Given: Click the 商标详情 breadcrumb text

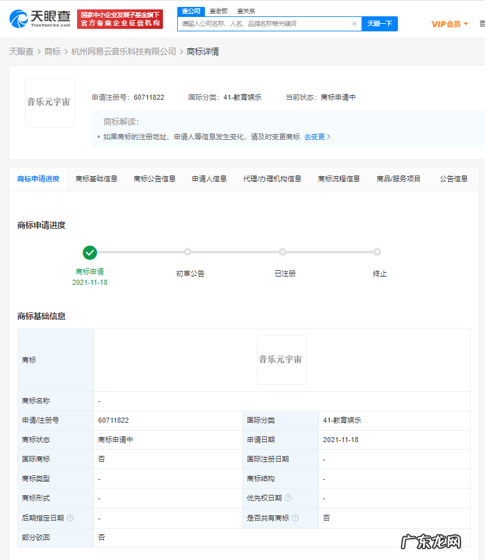Looking at the screenshot, I should 202,52.
